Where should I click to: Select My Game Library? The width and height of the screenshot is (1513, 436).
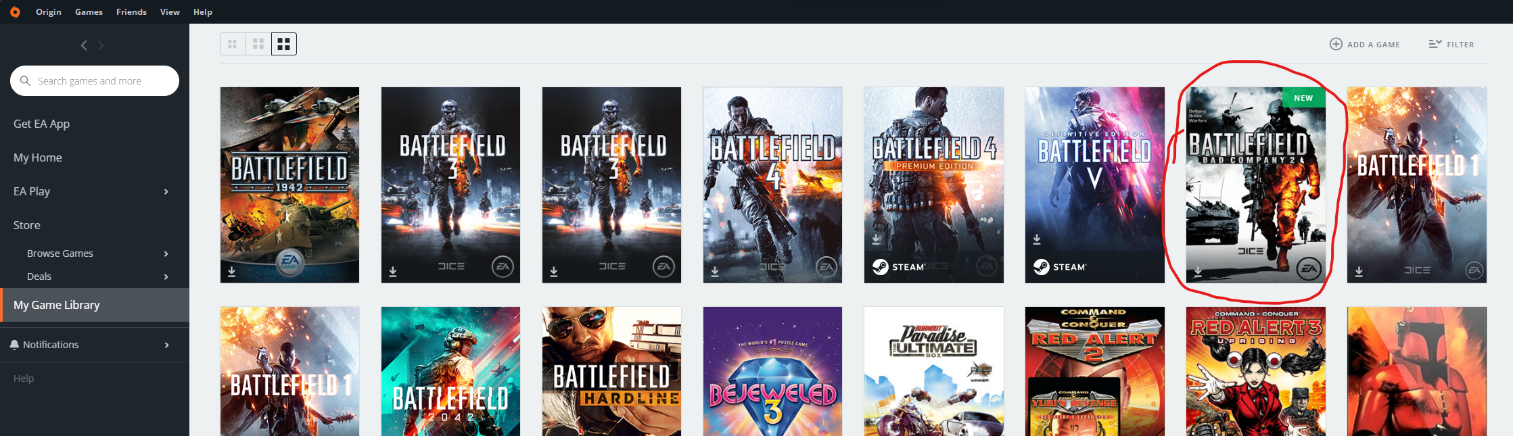95,305
